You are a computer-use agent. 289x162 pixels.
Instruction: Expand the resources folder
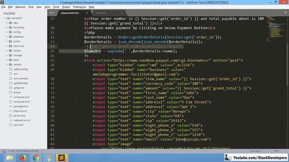pyautogui.click(x=7, y=46)
